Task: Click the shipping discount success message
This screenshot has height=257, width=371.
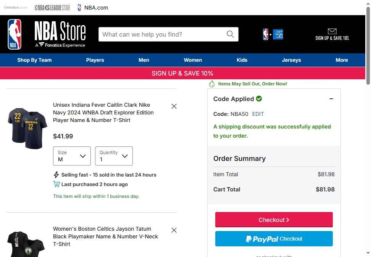Action: (x=272, y=131)
